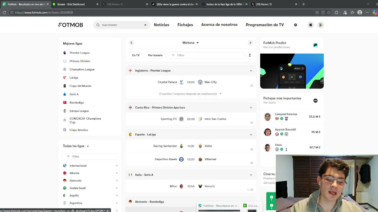Open CONCACAF Champions Cup link
This screenshot has width=378, height=212.
tap(85, 120)
